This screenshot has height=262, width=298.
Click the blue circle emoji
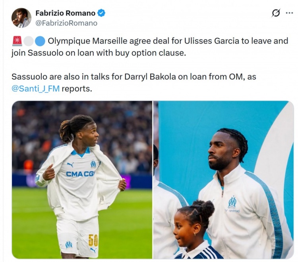click(x=40, y=41)
